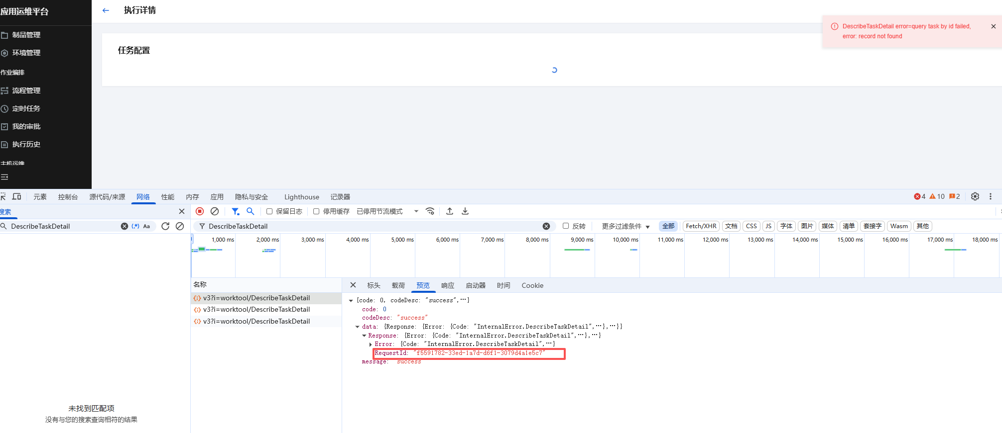This screenshot has height=433, width=1002.
Task: Click the export HAR download icon
Action: pos(465,211)
